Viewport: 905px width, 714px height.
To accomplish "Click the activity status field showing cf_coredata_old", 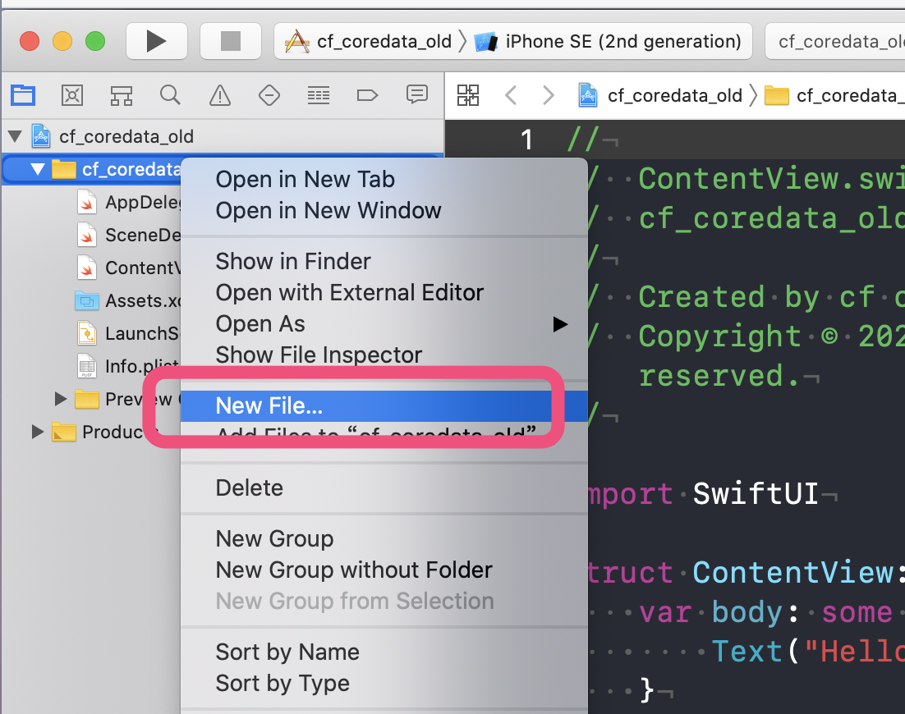I will click(x=835, y=42).
